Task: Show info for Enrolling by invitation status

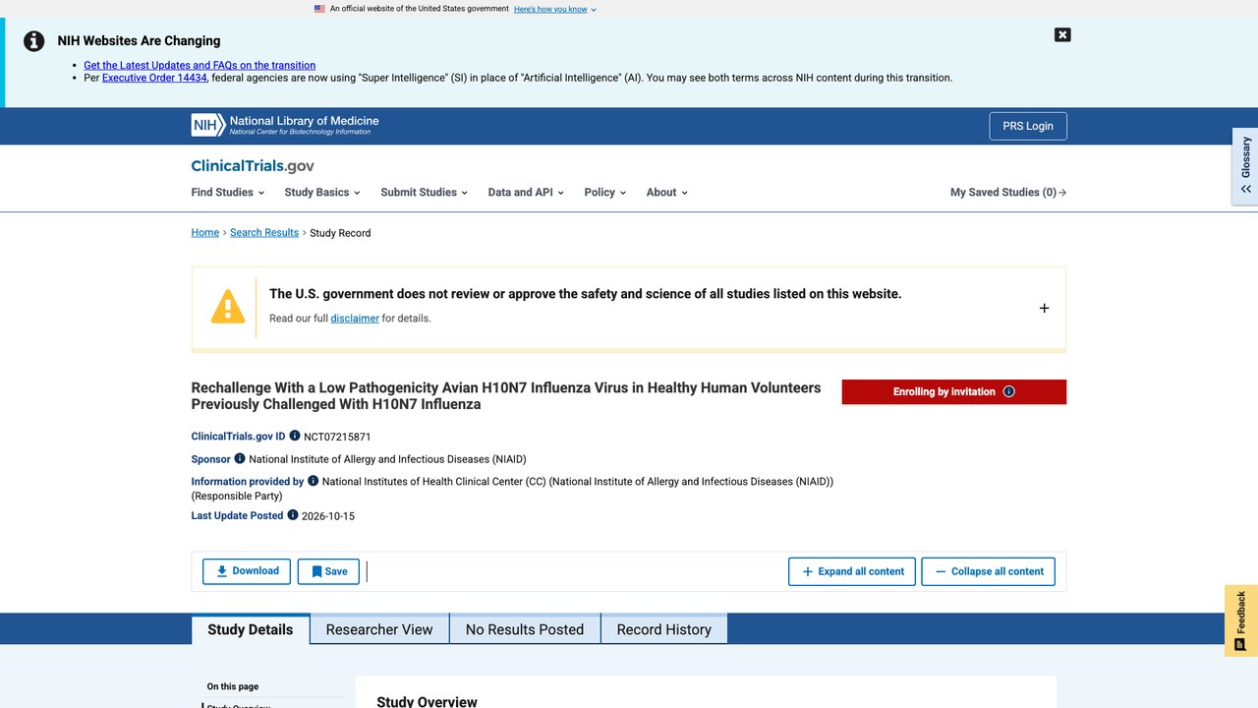Action: tap(1008, 391)
